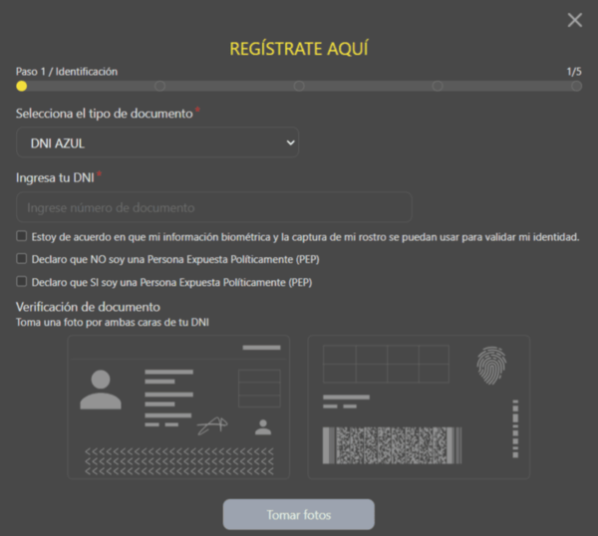Screen dimensions: 598x536
Task: Close the registration dialog with X
Action: click(574, 20)
